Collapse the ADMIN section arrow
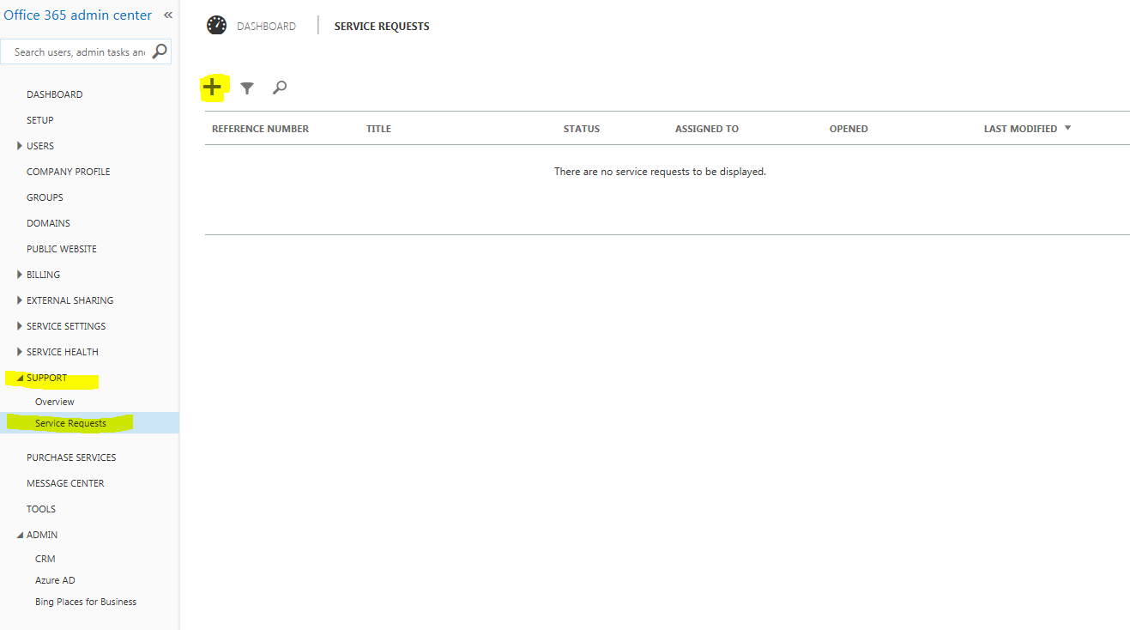This screenshot has width=1130, height=630. click(20, 535)
